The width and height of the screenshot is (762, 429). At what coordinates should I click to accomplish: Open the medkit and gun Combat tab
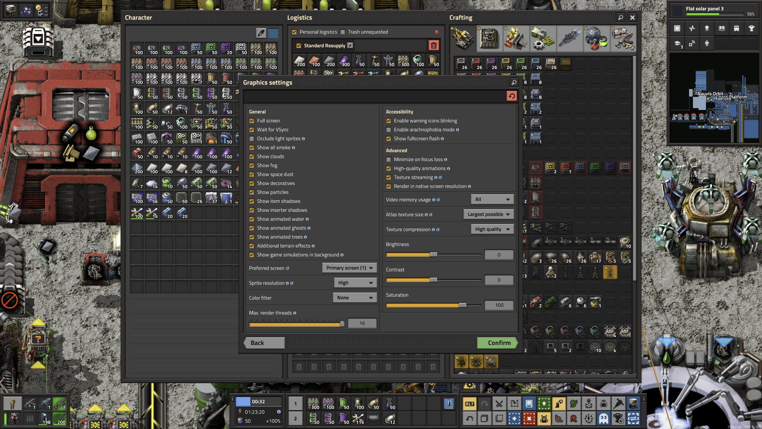(623, 39)
